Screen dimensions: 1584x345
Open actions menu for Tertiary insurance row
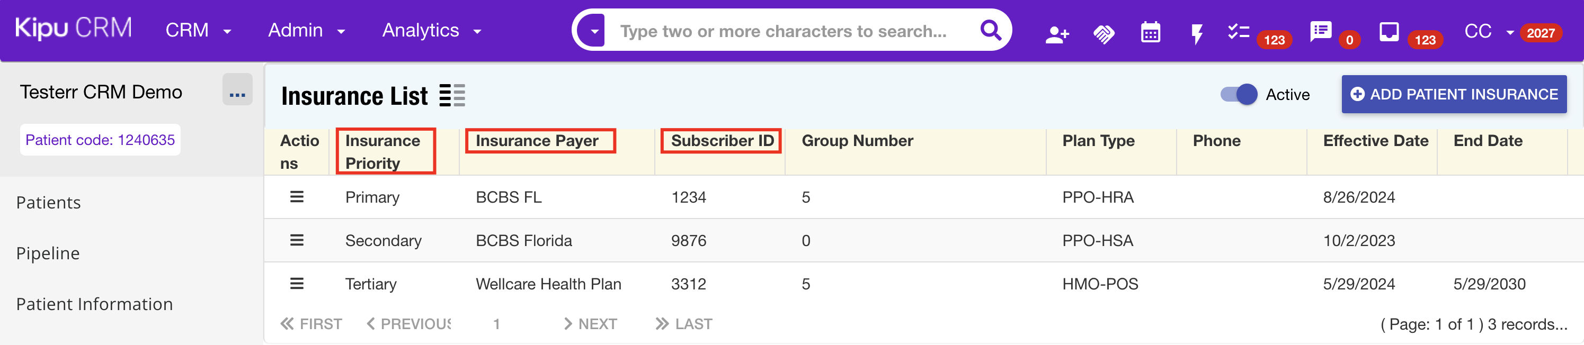pyautogui.click(x=296, y=284)
